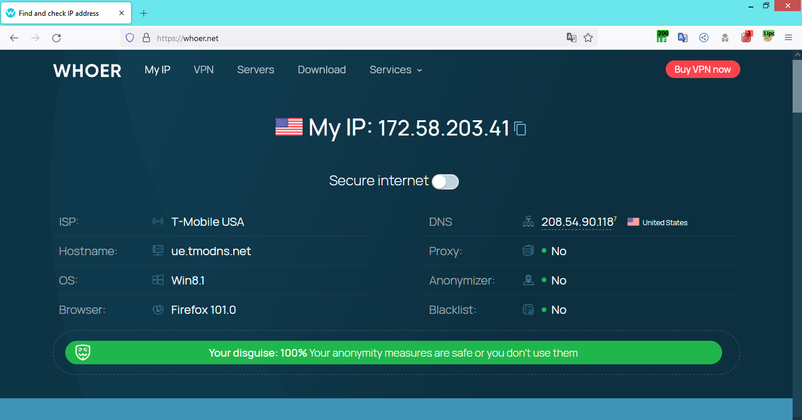Image resolution: width=802 pixels, height=420 pixels.
Task: Click the green 'Your disguise: 100%' bar
Action: pos(393,353)
